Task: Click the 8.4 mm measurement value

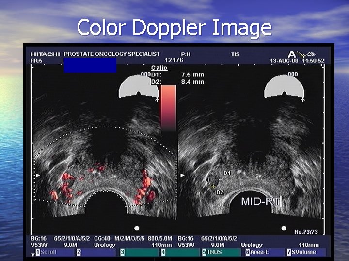Action: pyautogui.click(x=192, y=82)
